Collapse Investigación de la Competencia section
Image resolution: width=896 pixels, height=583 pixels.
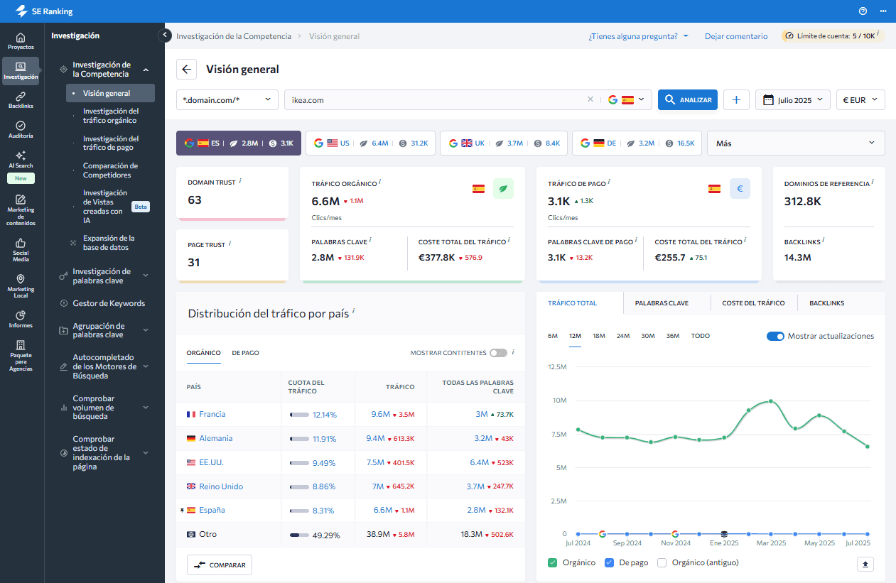[x=146, y=70]
